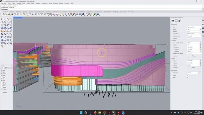Image resolution: width=204 pixels, height=115 pixels.
Task: Toggle the Project osnap checkbox
Action: tap(1, 89)
